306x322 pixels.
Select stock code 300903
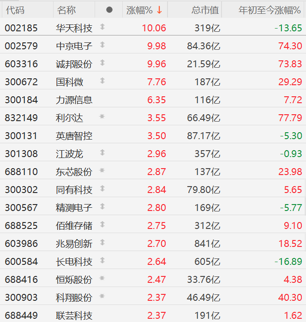(x=21, y=298)
